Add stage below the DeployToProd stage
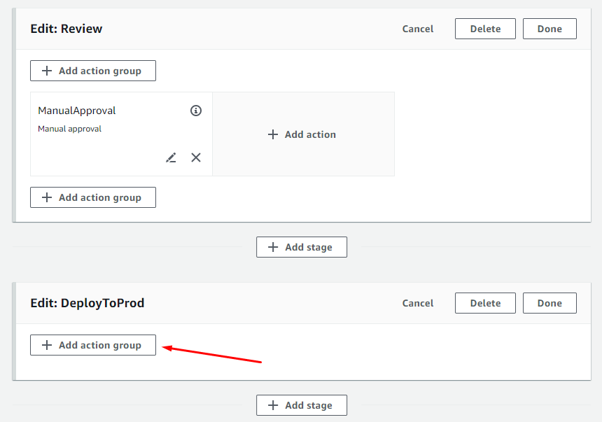This screenshot has width=602, height=422. point(301,405)
